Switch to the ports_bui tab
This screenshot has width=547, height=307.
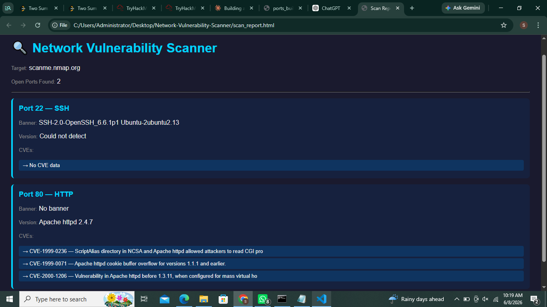tap(284, 8)
